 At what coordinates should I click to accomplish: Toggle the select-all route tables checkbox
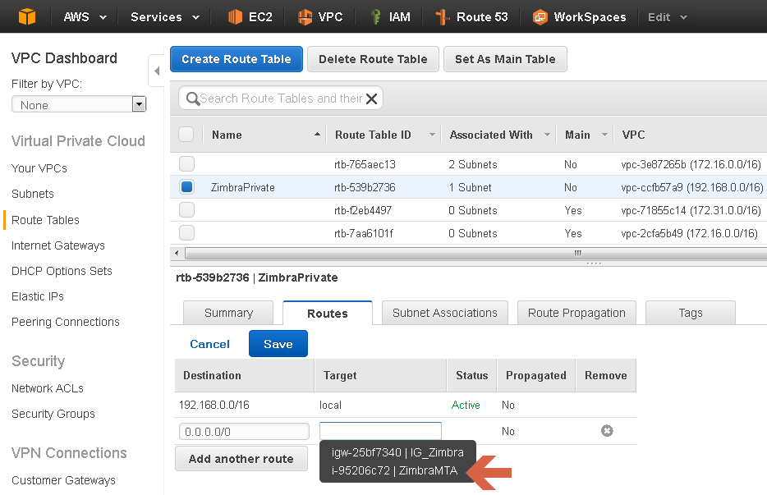click(x=186, y=134)
